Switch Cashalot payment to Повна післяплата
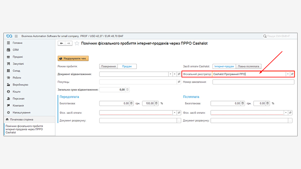301x169 pixels. pos(248,66)
